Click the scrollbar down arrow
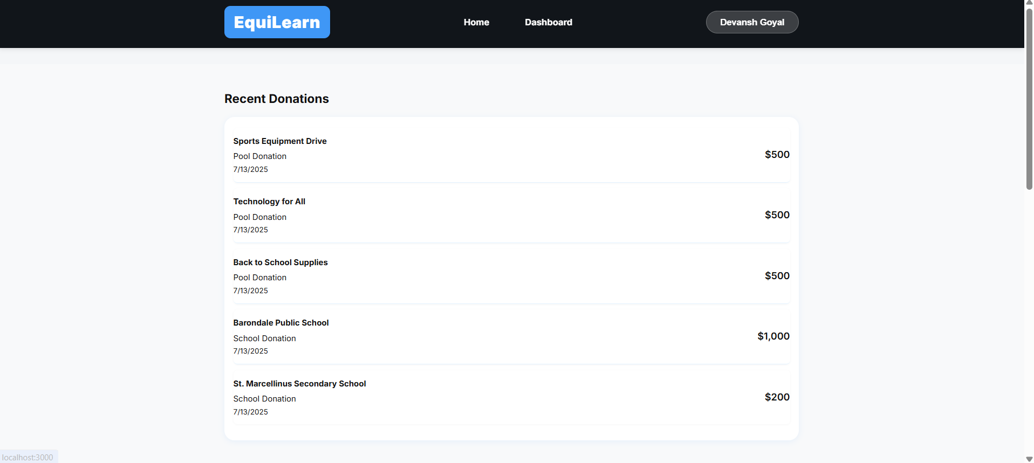Image resolution: width=1034 pixels, height=463 pixels. coord(1029,459)
